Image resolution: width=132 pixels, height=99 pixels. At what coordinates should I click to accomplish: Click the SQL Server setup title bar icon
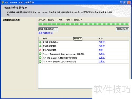(x=3, y=2)
